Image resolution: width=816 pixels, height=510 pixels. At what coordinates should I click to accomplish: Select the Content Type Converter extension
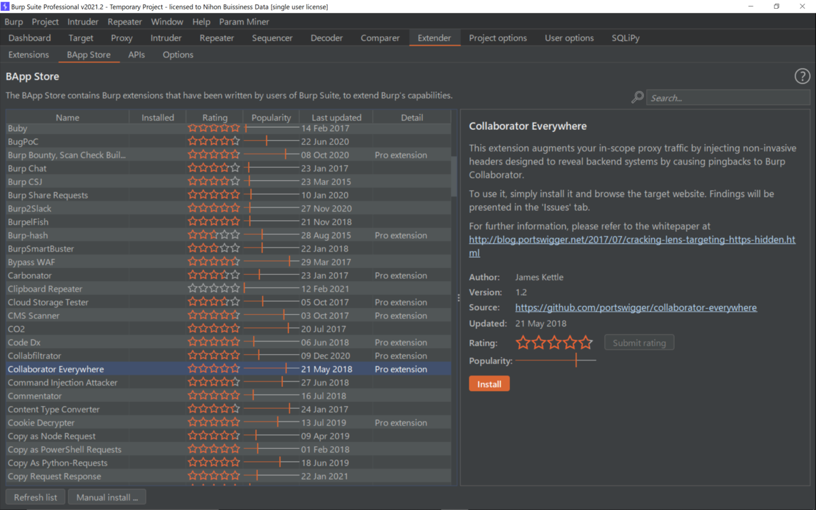click(x=228, y=409)
